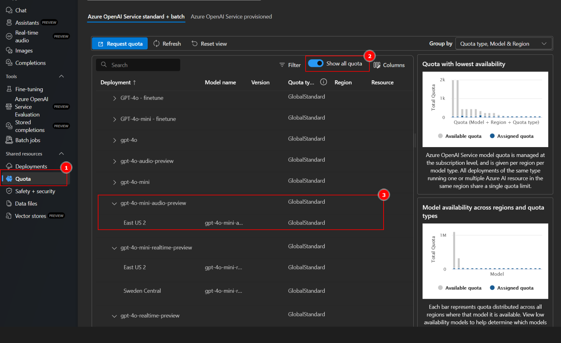Click the Columns settings icon
Viewport: 561px width, 343px height.
click(x=377, y=65)
